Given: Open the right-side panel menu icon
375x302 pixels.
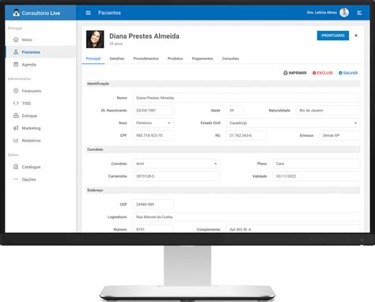Looking at the screenshot, I should [359, 13].
